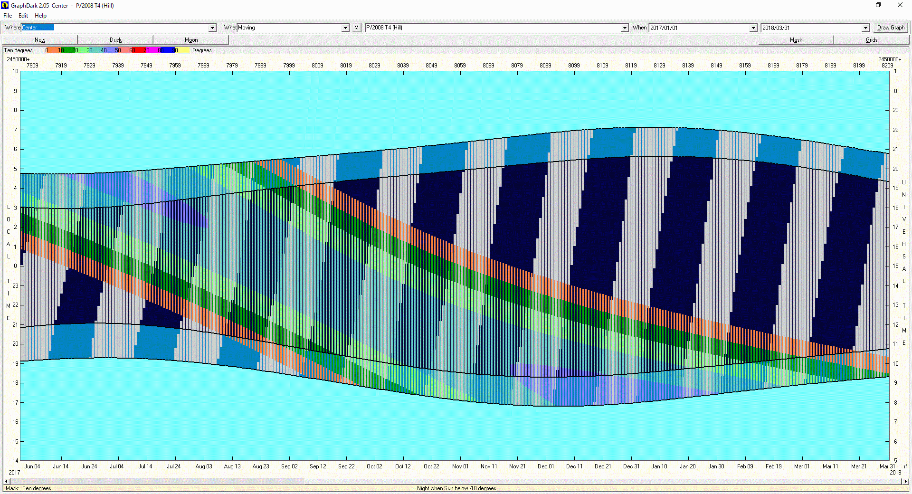Click the dark green 10-degree legend swatch

click(68, 50)
